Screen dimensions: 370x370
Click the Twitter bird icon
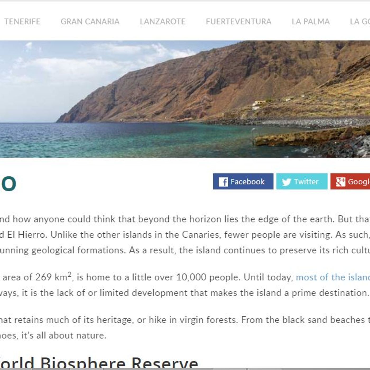coord(286,182)
